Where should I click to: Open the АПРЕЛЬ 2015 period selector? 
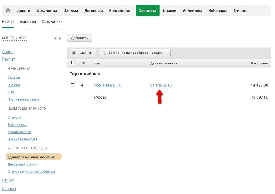[x=14, y=38]
